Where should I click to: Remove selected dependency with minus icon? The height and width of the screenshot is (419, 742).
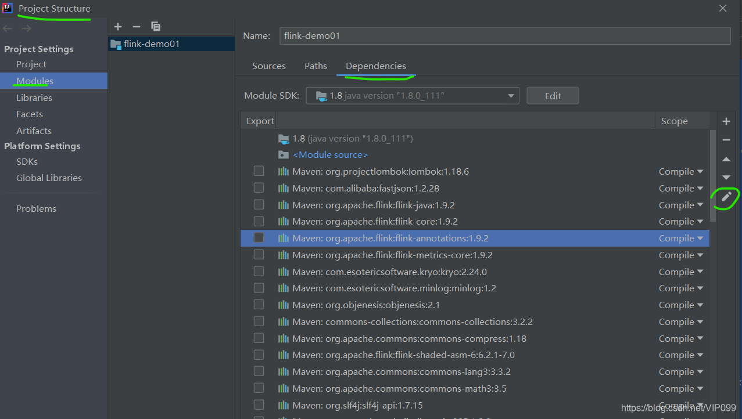pyautogui.click(x=726, y=140)
